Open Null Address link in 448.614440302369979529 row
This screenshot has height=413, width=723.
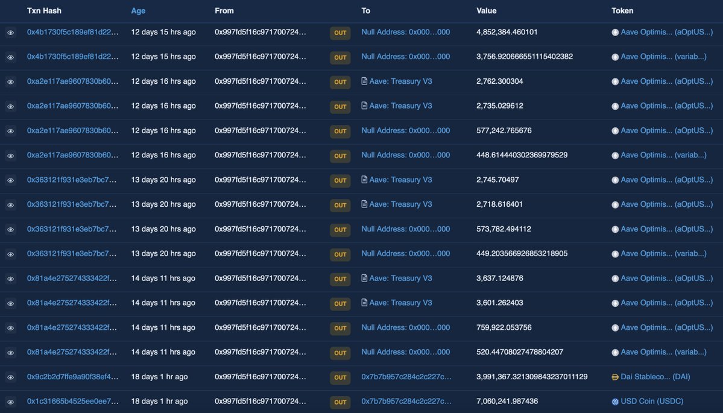[x=406, y=156]
